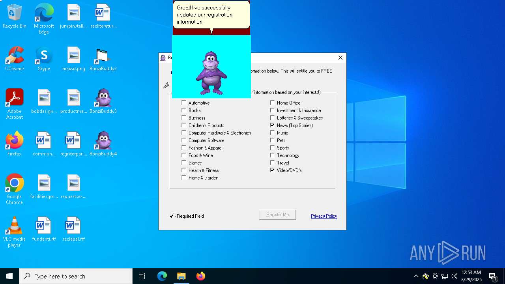This screenshot has height=284, width=505.
Task: Uncheck the Video/DVD's checkbox
Action: tap(272, 170)
